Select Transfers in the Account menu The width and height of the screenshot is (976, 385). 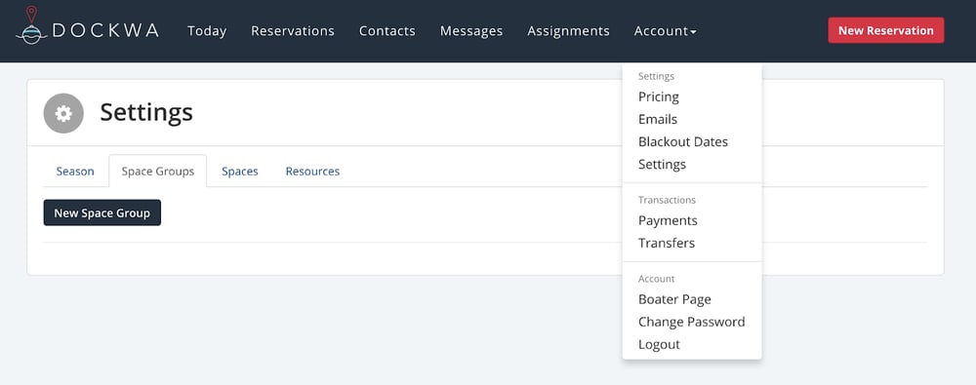(x=667, y=243)
